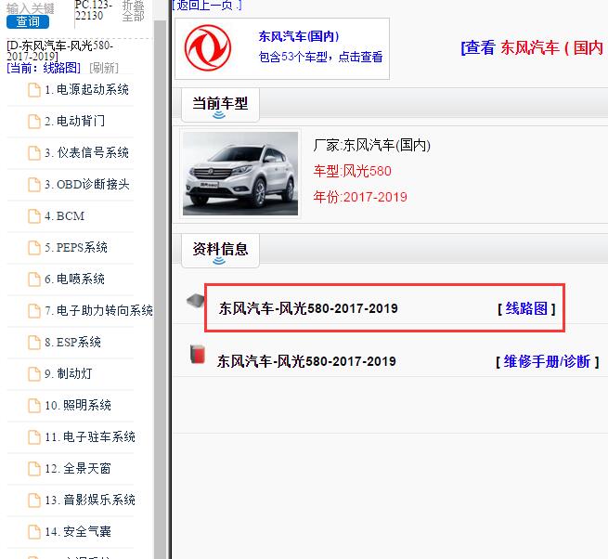The image size is (608, 559).
Task: Click the 输入关键 keyword input field
Action: pos(31,8)
